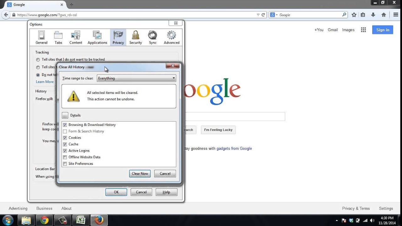Open the Security options panel

[136, 38]
